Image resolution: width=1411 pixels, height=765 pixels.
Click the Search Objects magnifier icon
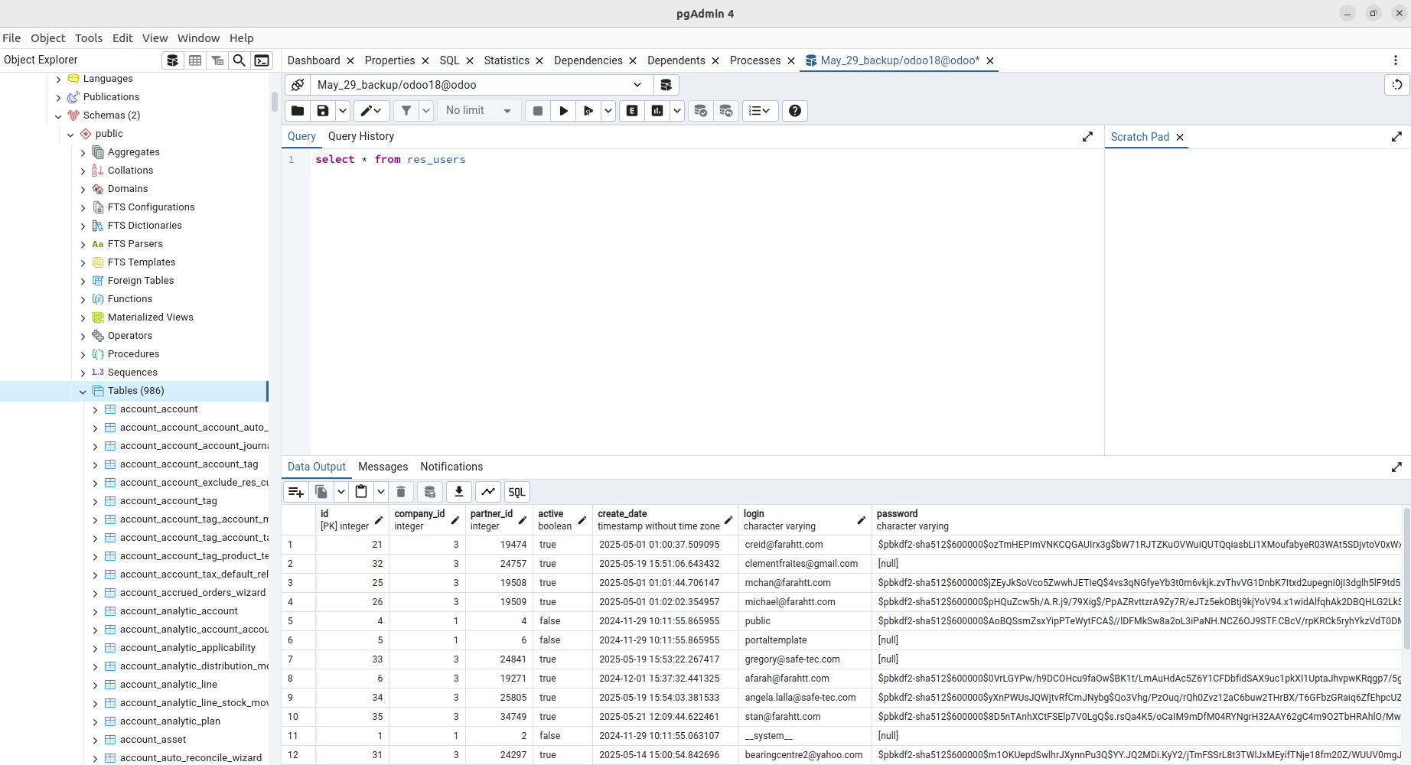(x=240, y=60)
